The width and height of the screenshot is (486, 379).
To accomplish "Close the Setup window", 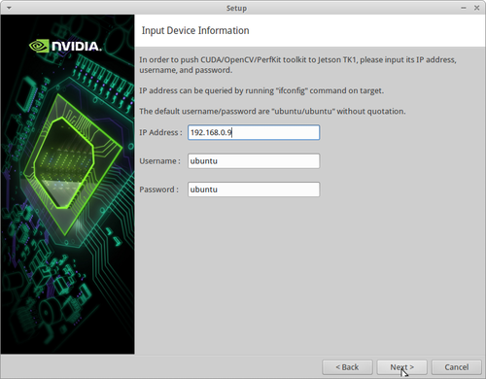I will click(476, 8).
